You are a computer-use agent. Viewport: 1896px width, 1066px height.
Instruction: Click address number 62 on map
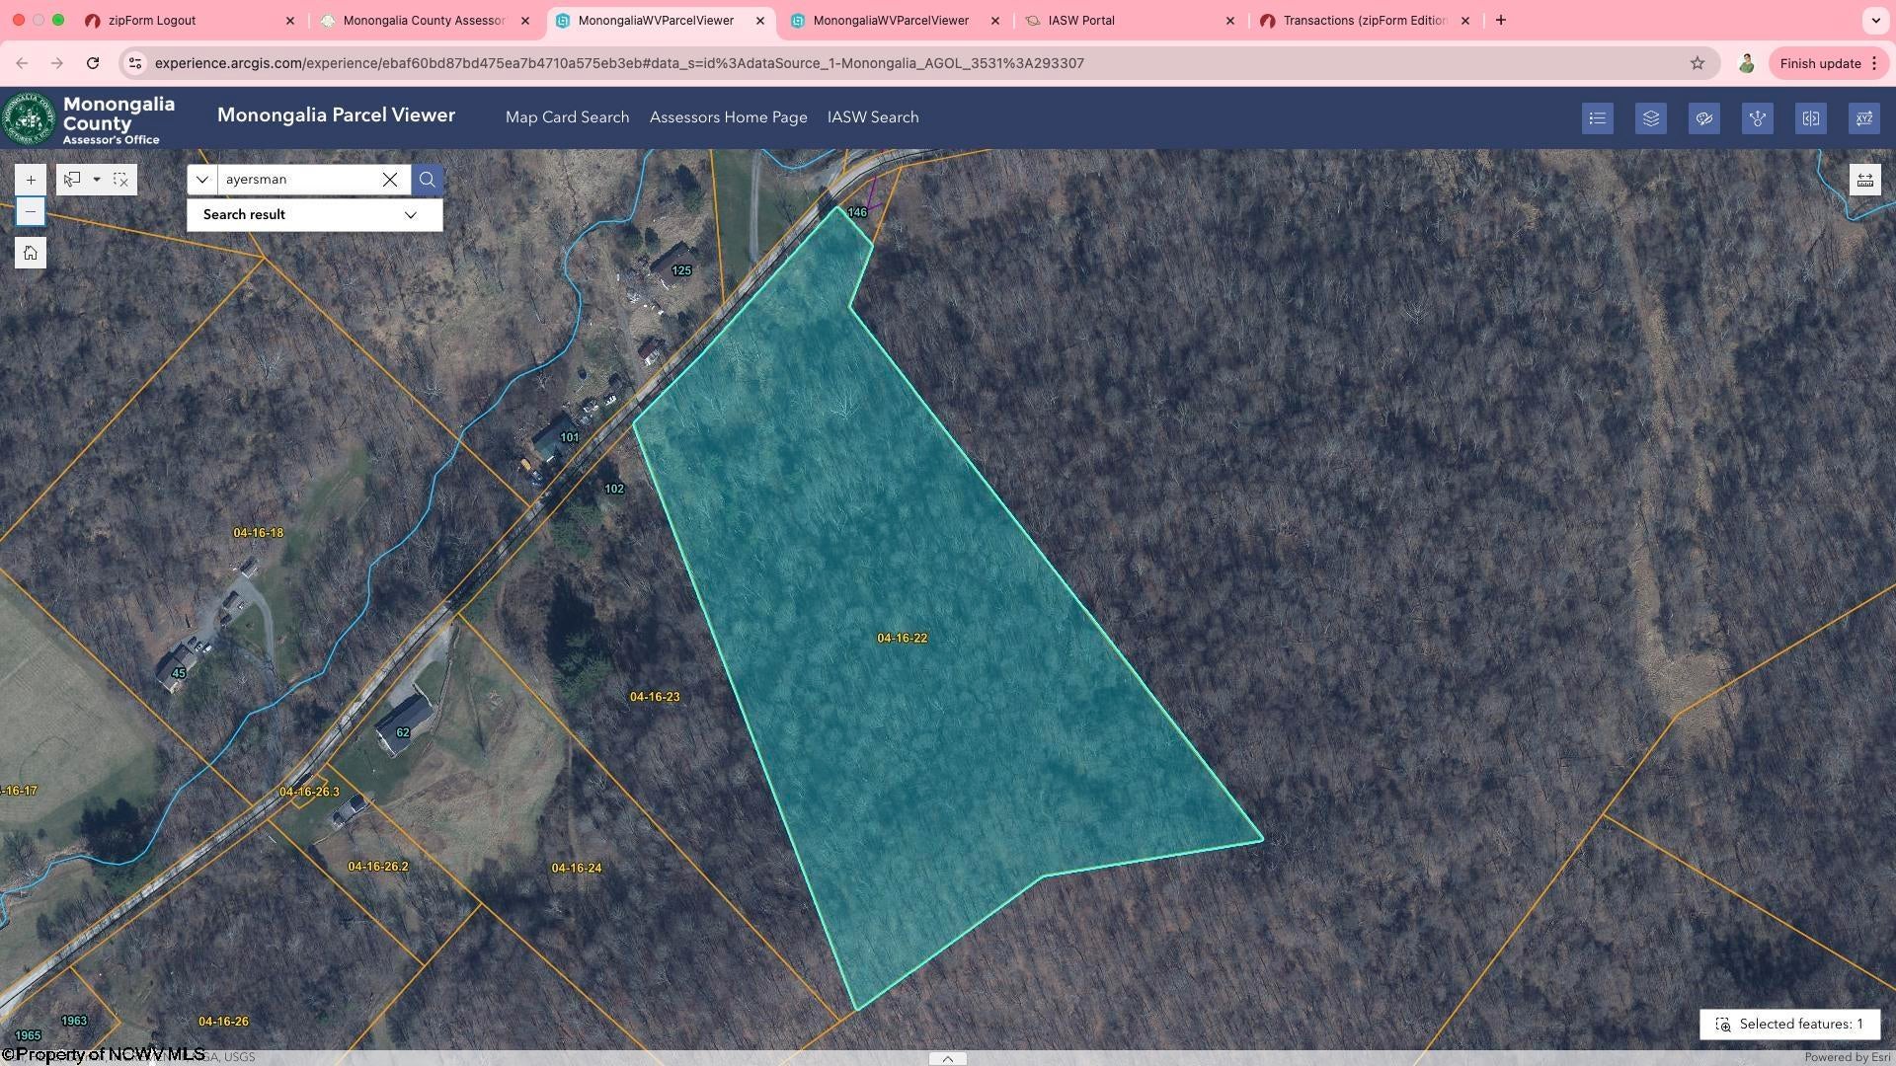(402, 732)
